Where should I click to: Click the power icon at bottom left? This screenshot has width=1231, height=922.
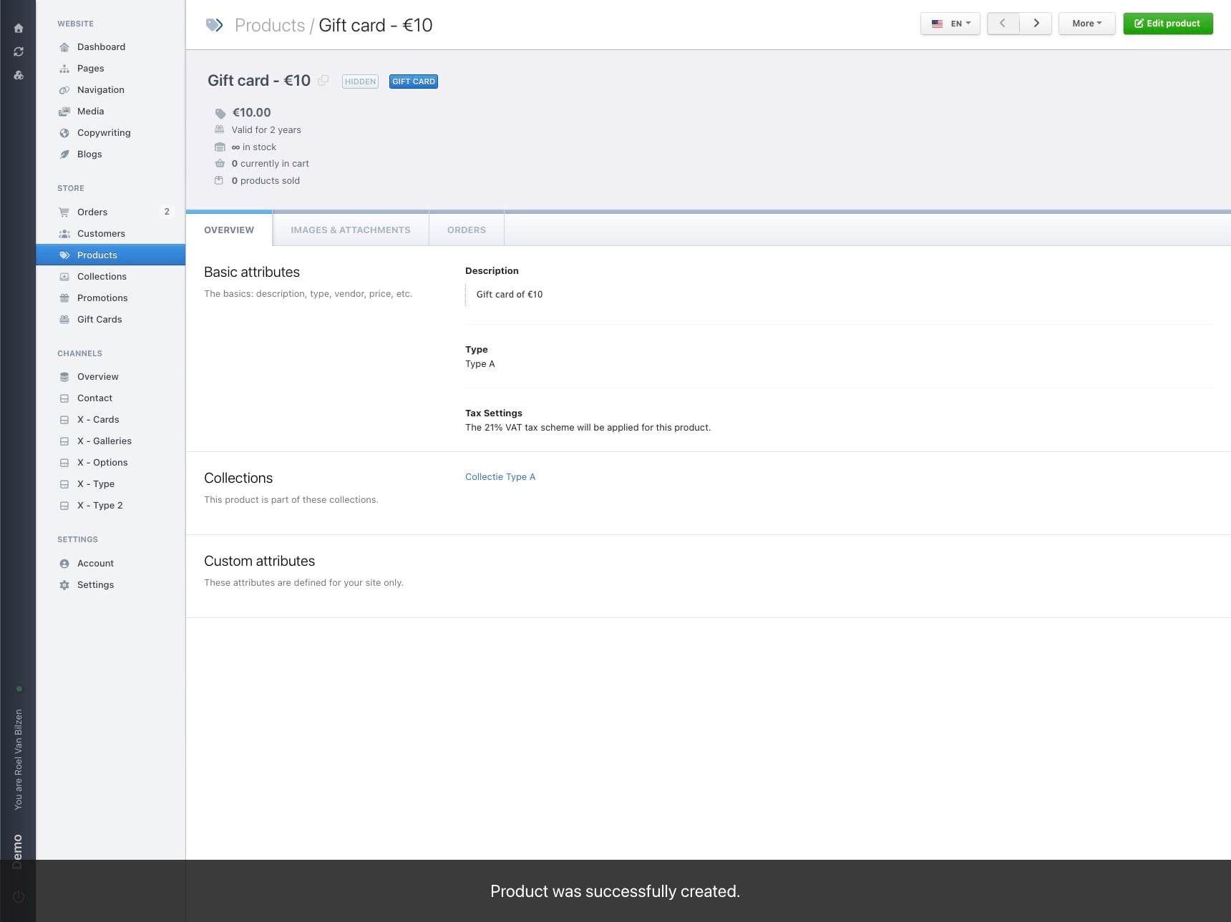tap(19, 896)
